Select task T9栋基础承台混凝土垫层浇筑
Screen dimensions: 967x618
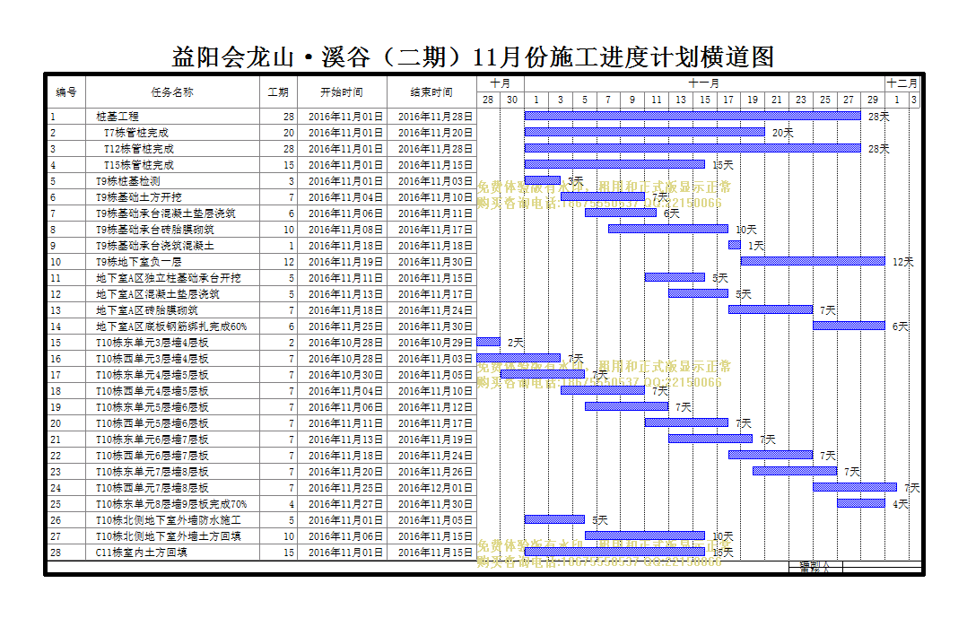point(165,213)
